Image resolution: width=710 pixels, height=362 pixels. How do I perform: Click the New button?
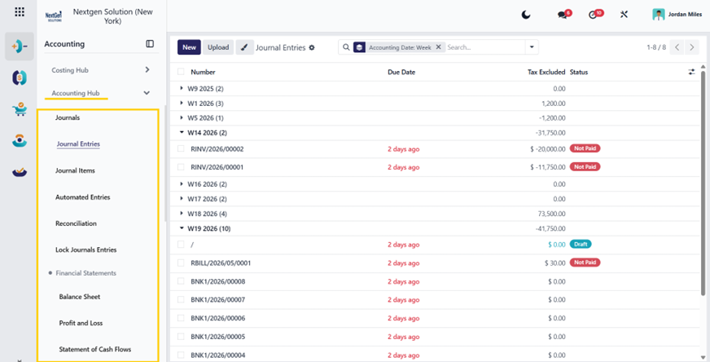click(x=189, y=47)
